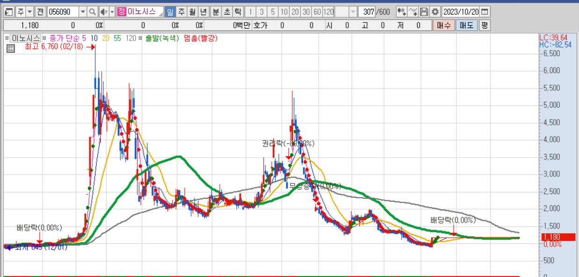Click the 1,180 current price value in the info bar

(29, 25)
